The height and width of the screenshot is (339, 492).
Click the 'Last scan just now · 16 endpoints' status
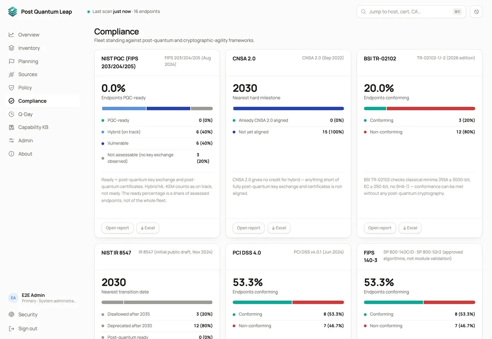pyautogui.click(x=124, y=11)
